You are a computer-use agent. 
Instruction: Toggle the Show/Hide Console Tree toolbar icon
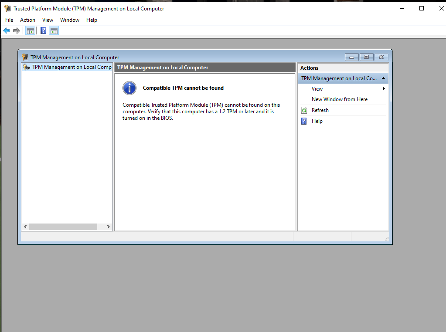point(31,30)
